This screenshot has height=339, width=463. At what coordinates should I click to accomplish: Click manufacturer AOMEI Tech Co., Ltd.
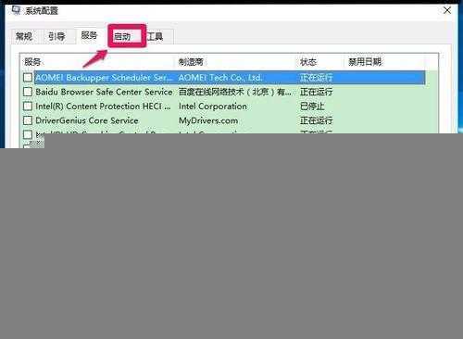pyautogui.click(x=220, y=78)
